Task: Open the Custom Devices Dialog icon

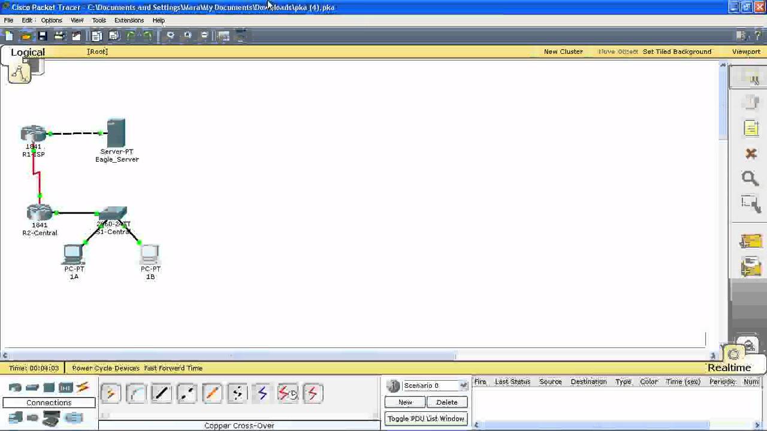Action: (240, 36)
